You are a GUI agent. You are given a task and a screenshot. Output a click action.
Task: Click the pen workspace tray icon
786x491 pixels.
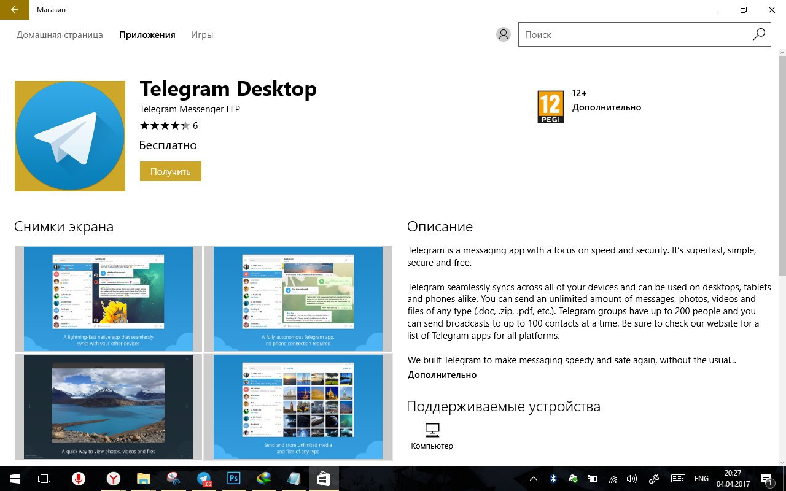(x=655, y=479)
